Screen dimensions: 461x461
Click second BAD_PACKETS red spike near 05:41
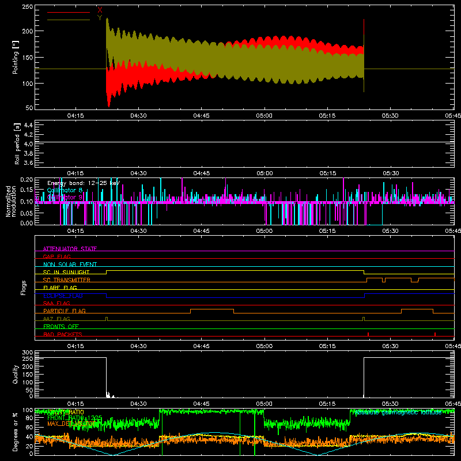pyautogui.click(x=435, y=334)
